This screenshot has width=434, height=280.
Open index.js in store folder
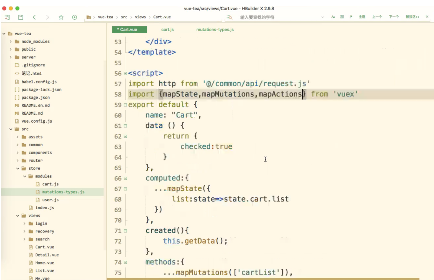44,208
